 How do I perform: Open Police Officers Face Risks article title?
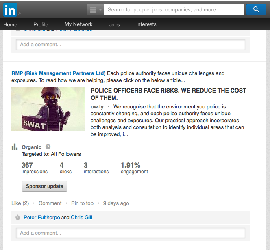point(168,94)
